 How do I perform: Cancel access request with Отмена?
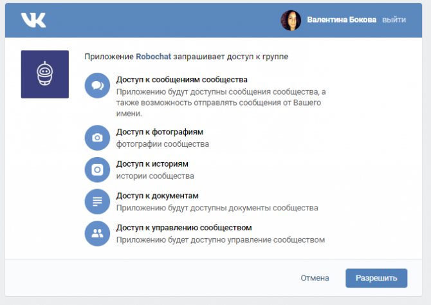click(x=315, y=278)
